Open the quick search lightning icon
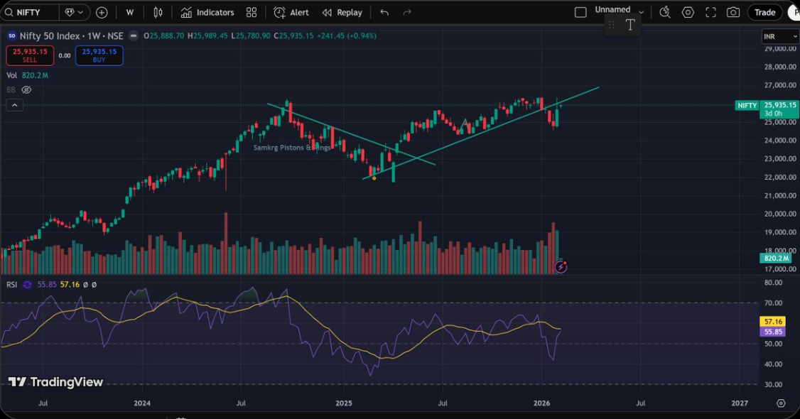Screen dimensions: 800x419 [x=665, y=12]
